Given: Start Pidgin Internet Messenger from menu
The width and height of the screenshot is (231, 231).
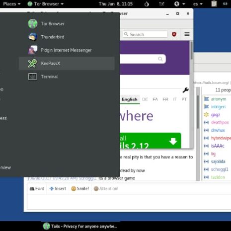Looking at the screenshot, I should click(67, 50).
